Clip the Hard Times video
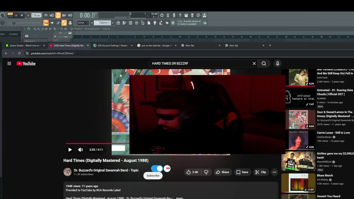Viewport: 354px width, 199px height. coord(261,172)
